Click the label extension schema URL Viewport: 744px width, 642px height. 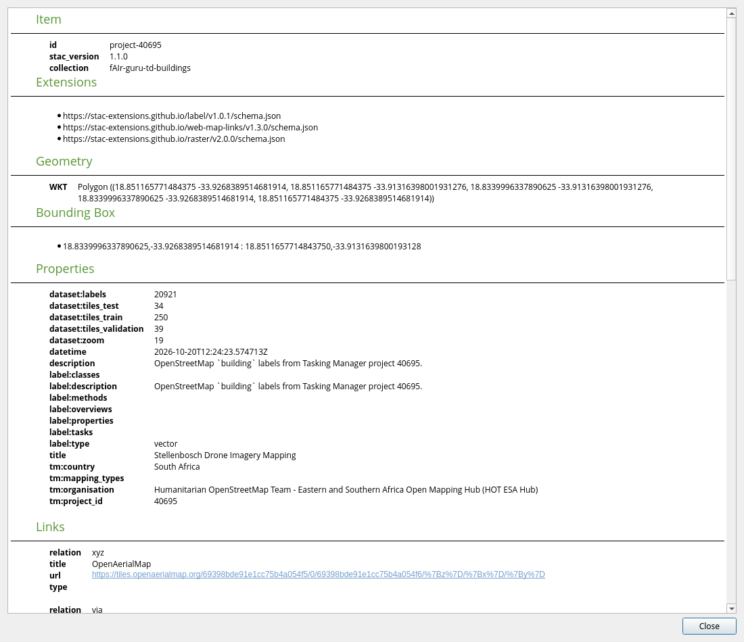click(172, 116)
